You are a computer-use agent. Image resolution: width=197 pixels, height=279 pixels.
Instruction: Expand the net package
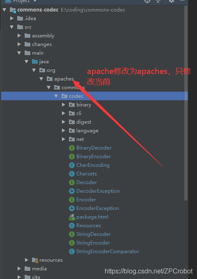coord(64,139)
